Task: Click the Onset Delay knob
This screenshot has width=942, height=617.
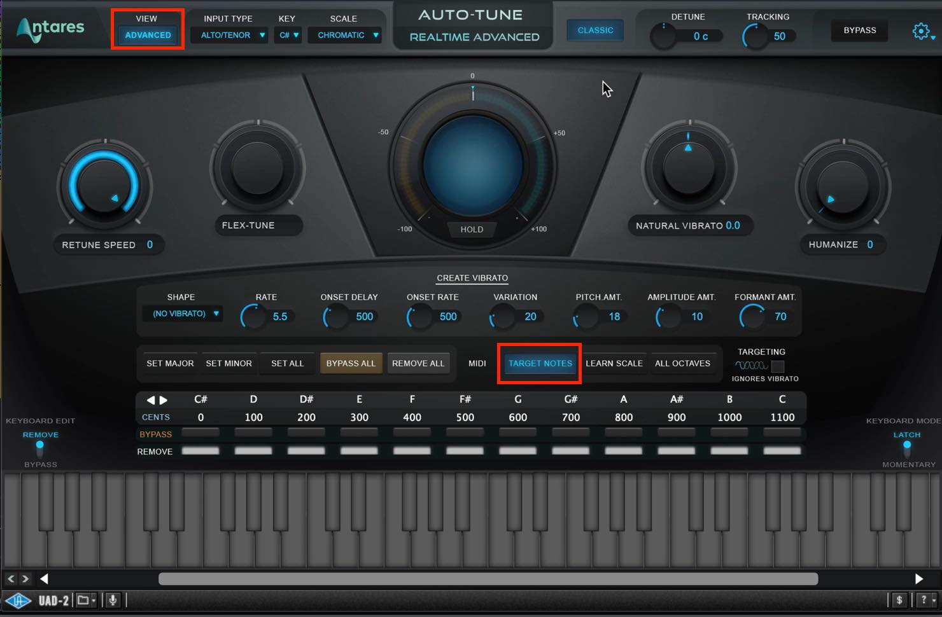Action: [x=337, y=316]
